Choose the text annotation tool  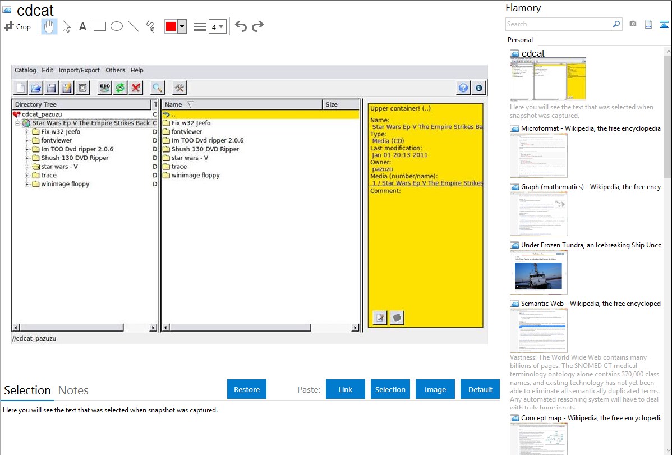coord(82,26)
